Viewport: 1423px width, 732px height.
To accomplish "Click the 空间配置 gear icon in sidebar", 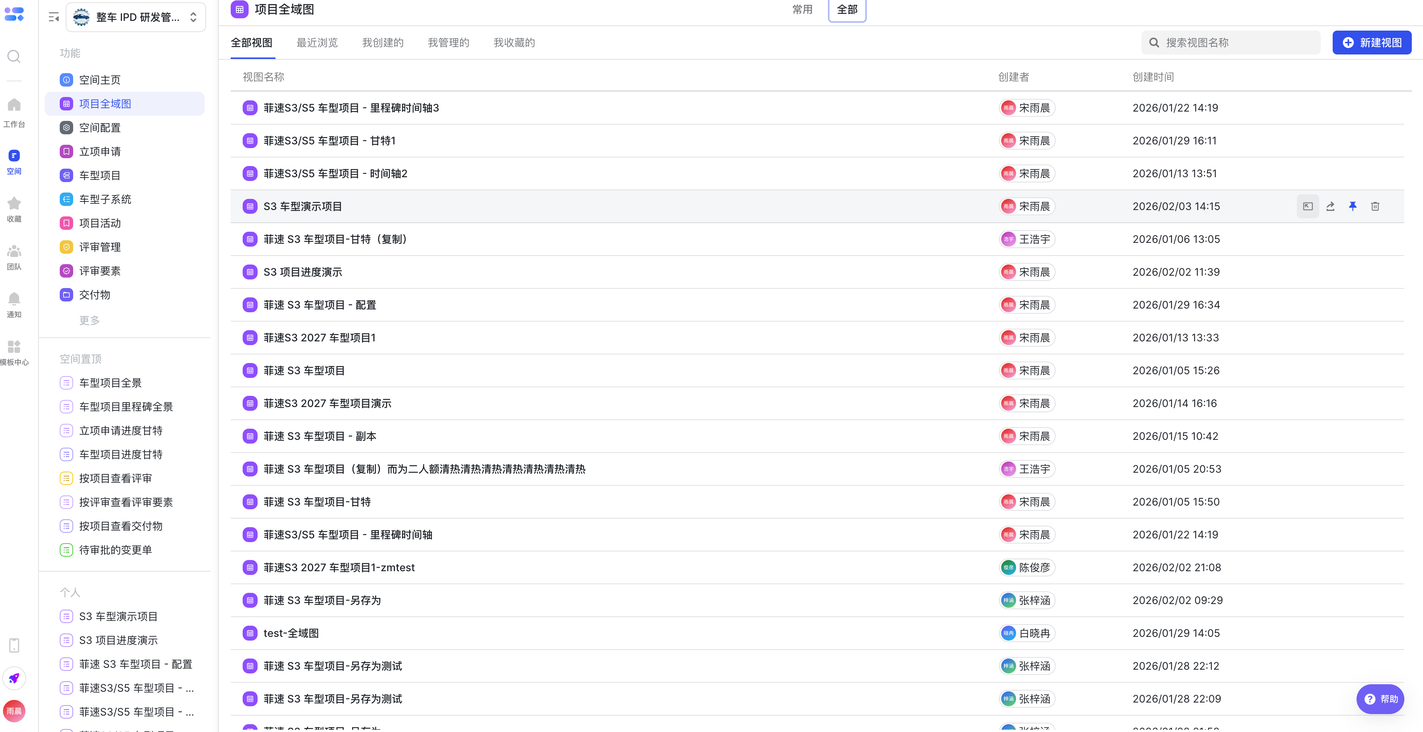I will [66, 128].
